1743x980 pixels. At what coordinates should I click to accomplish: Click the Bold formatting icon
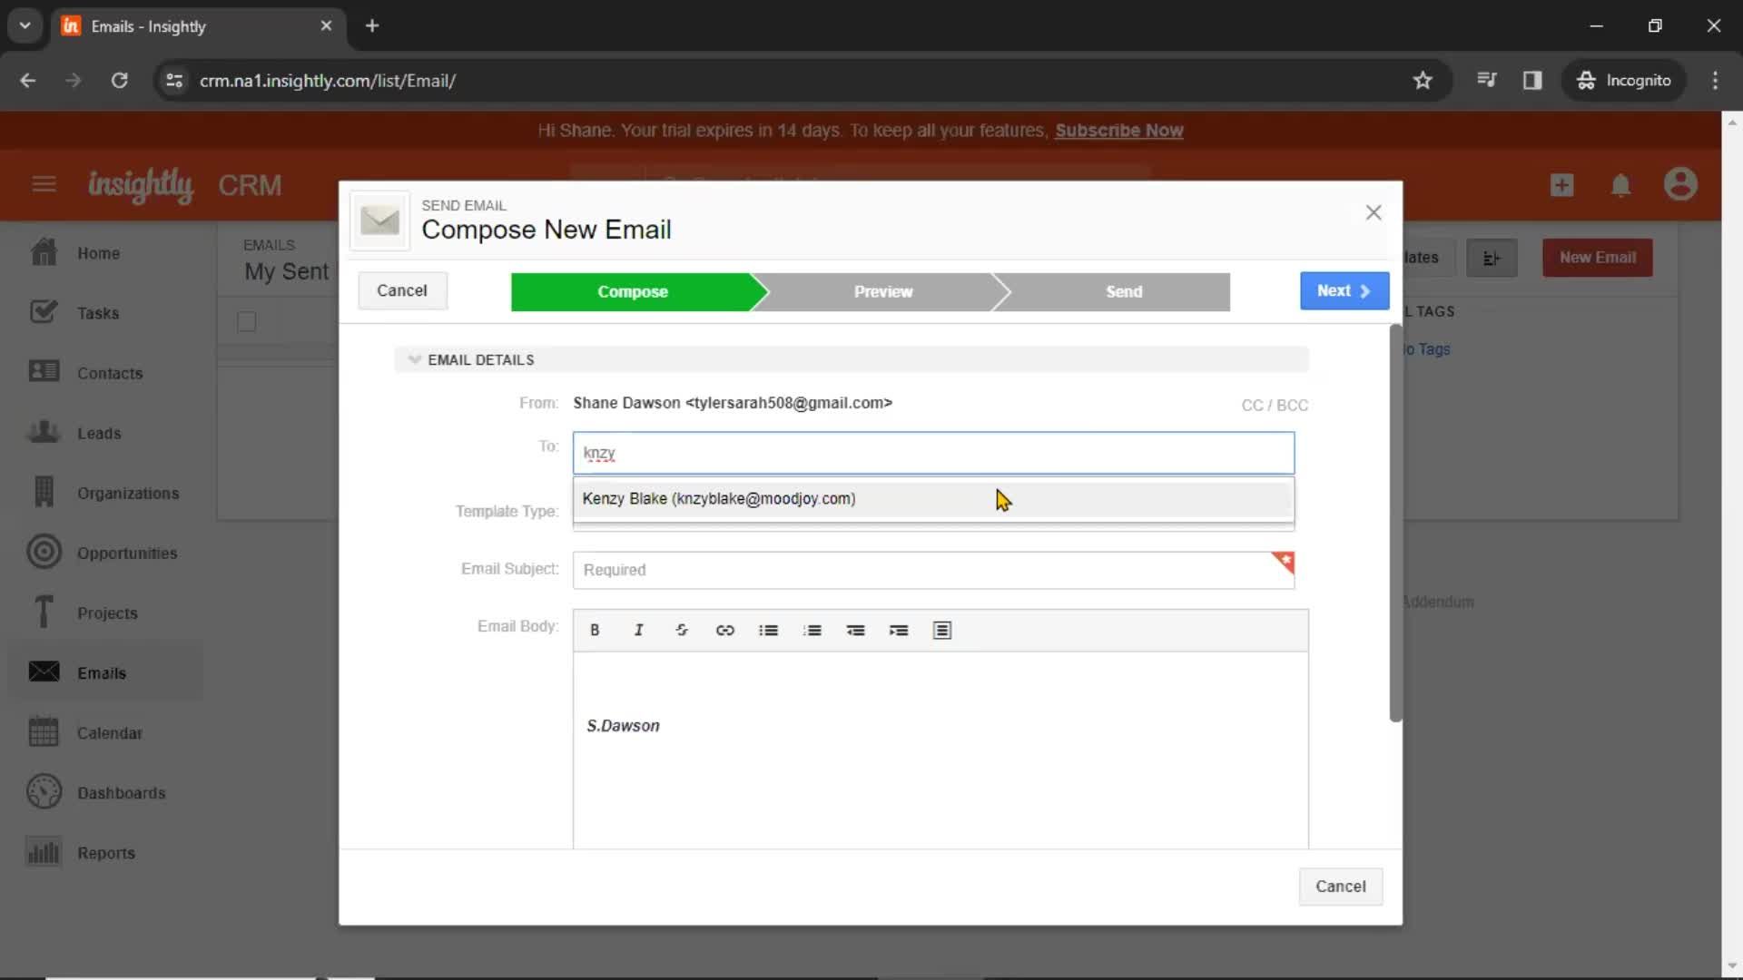596,631
